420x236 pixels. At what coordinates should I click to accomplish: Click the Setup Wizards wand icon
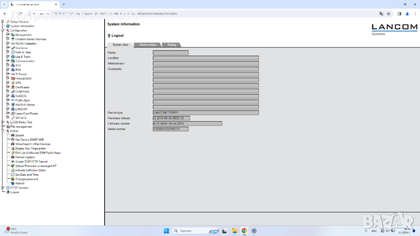pos(8,22)
